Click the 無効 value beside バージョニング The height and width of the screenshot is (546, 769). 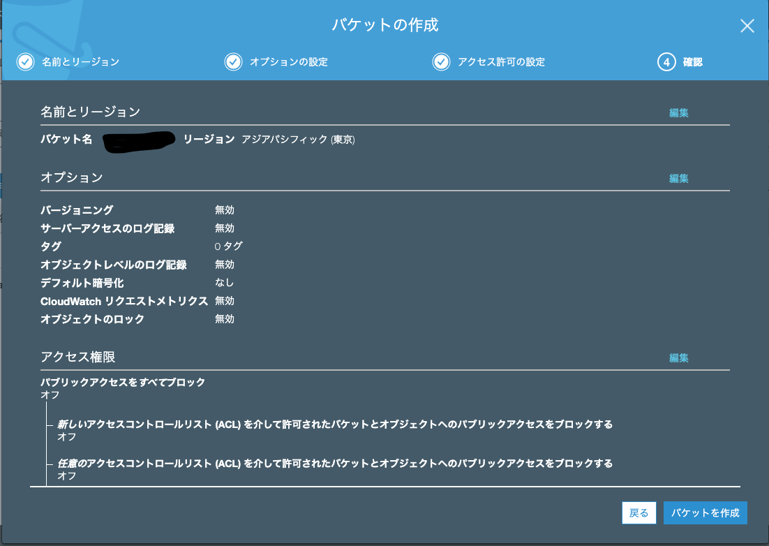(x=225, y=209)
